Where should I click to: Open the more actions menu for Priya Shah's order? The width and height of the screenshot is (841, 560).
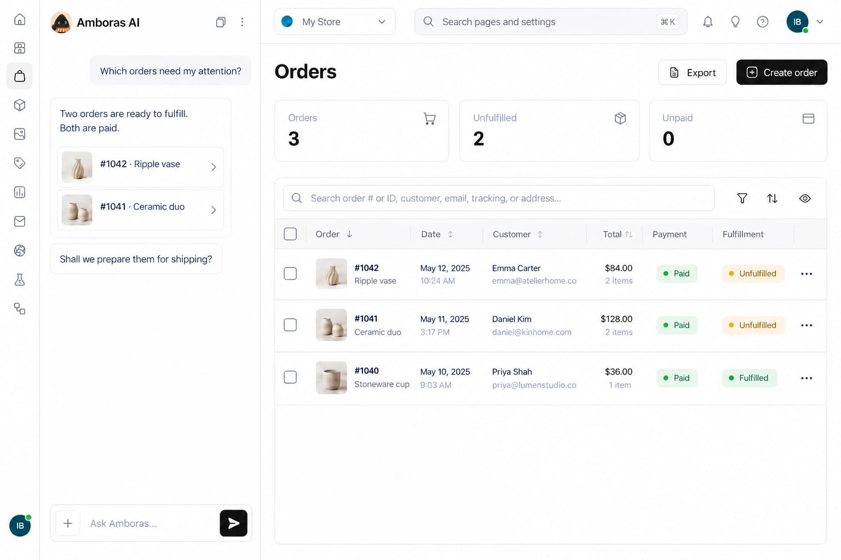click(x=807, y=378)
